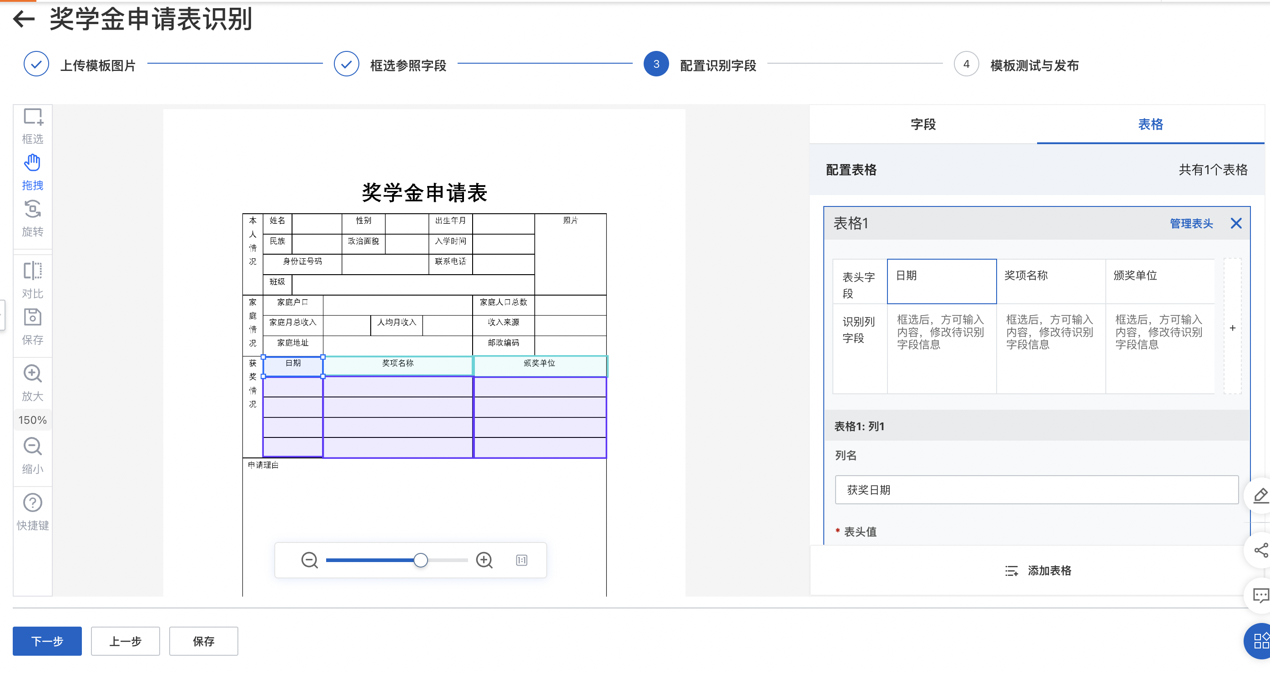The width and height of the screenshot is (1270, 673).
Task: Close 表格1 with the X icon
Action: (x=1236, y=223)
